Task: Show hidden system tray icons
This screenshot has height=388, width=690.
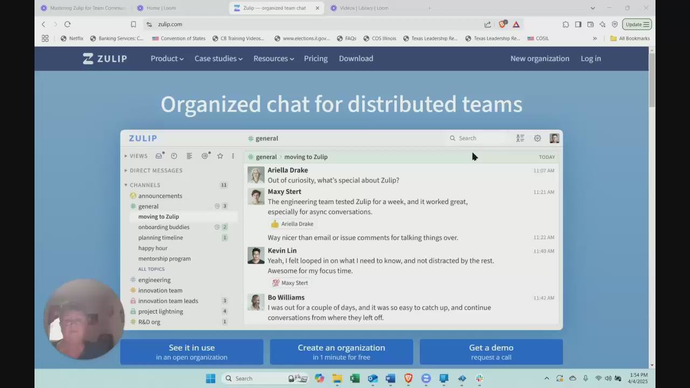Action: coord(547,378)
